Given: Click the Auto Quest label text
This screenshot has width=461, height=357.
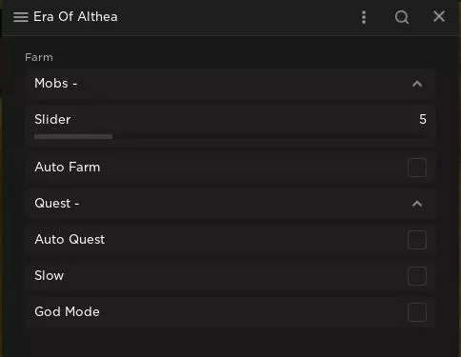Looking at the screenshot, I should click(70, 240).
